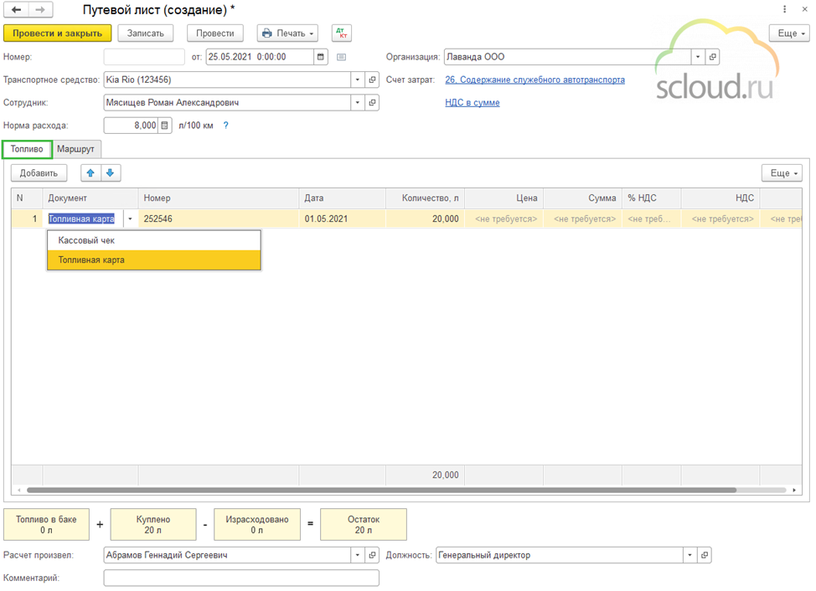816x591 pixels.
Task: Click the % НДС column header
Action: [652, 198]
